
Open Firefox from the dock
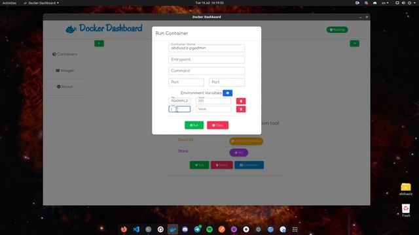[x=124, y=229]
